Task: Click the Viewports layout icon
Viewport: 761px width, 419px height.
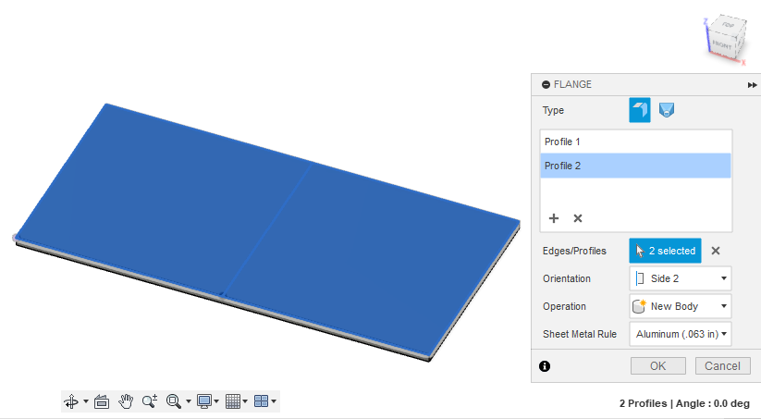Action: click(x=261, y=401)
